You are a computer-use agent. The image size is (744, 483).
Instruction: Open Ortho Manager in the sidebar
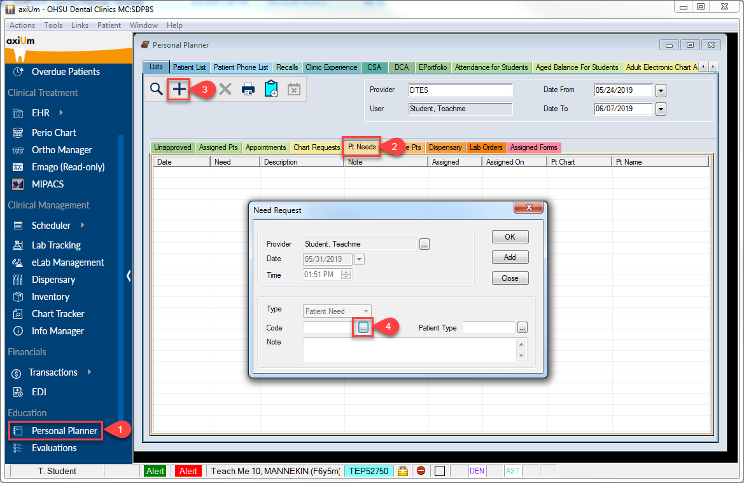(x=62, y=150)
